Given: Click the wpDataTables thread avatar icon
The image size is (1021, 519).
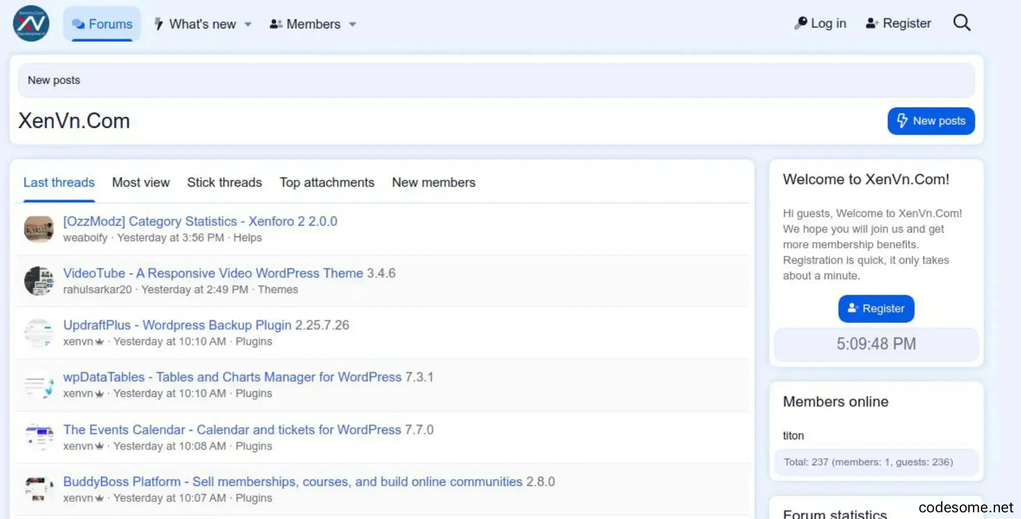Looking at the screenshot, I should [x=39, y=385].
